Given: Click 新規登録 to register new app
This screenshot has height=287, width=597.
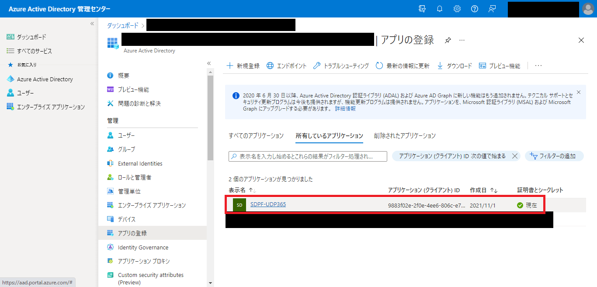Looking at the screenshot, I should click(x=243, y=66).
